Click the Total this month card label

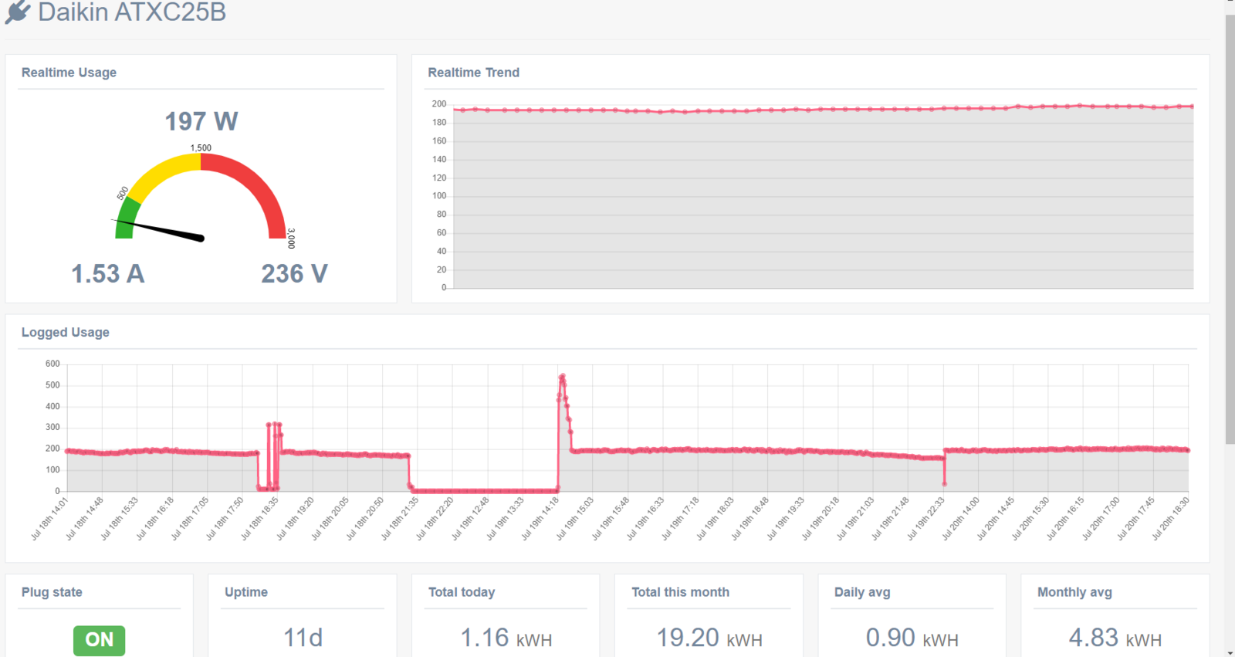[x=680, y=592]
